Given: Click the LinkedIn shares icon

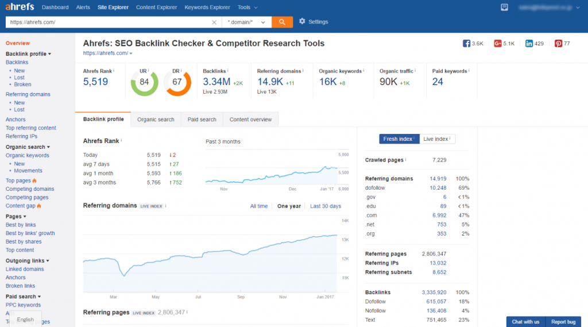Looking at the screenshot, I should tap(529, 44).
